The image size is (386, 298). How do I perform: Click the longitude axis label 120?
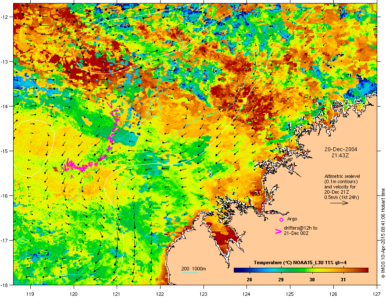coord(74,294)
